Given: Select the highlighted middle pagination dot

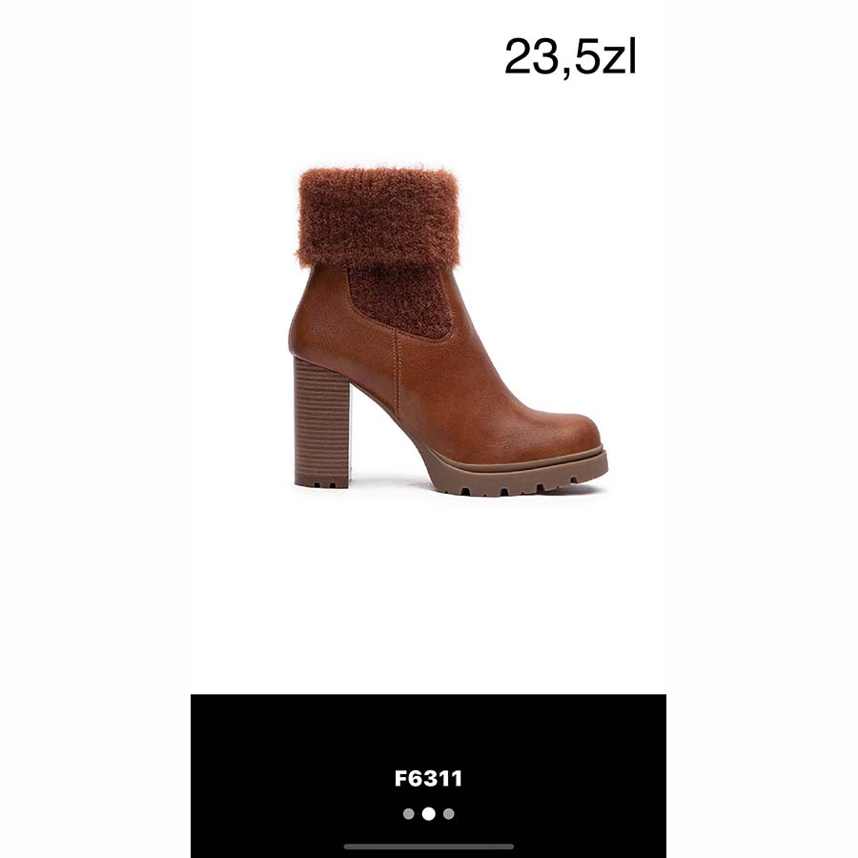Looking at the screenshot, I should [x=428, y=814].
